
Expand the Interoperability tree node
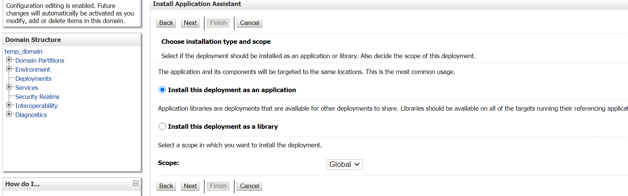(9, 105)
